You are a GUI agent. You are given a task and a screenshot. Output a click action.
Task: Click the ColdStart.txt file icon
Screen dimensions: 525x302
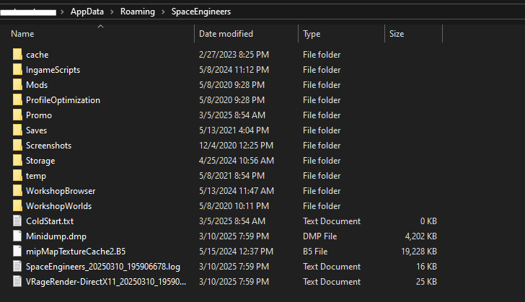(x=18, y=221)
